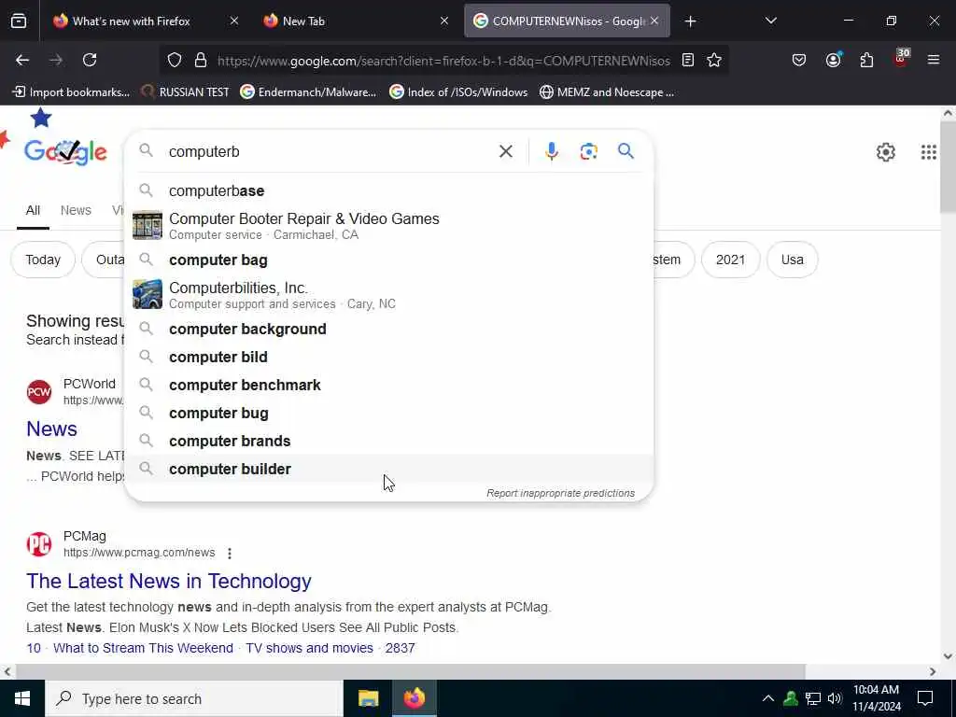Click the Firefox address bar URL
Screen dimensions: 956x717
(443, 61)
